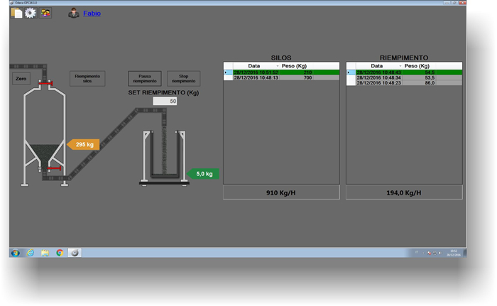Open the Windows Start menu
This screenshot has width=497, height=306.
point(15,252)
